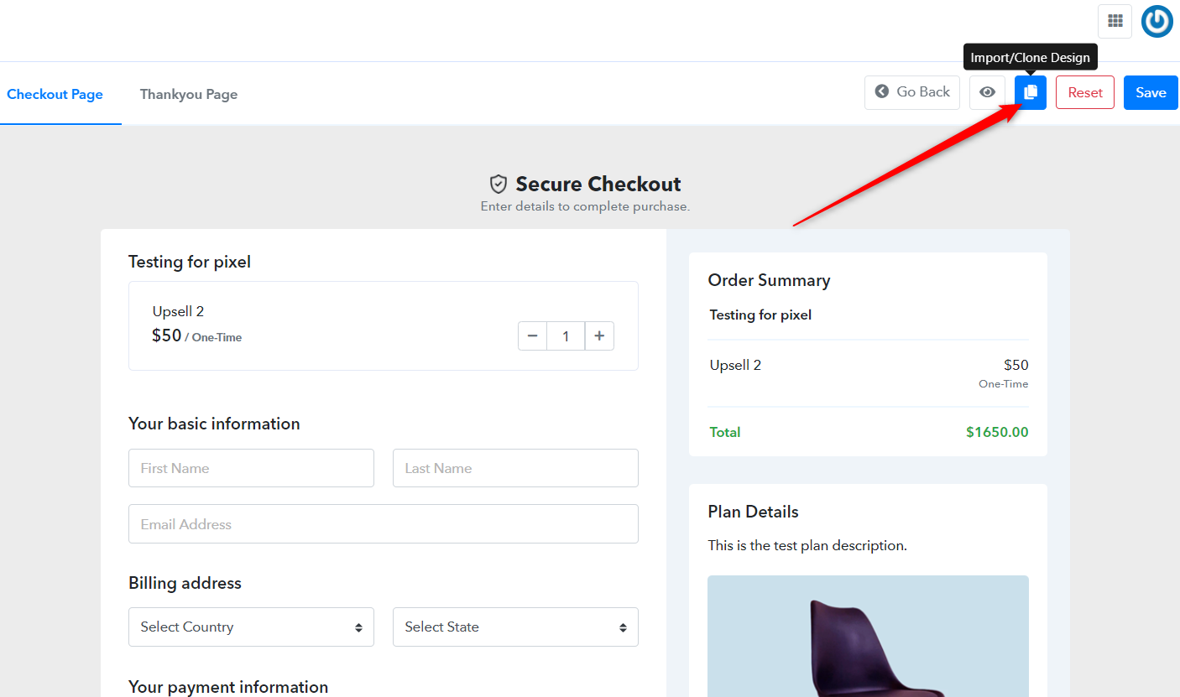
Task: Open the Select Country dropdown
Action: 251,627
